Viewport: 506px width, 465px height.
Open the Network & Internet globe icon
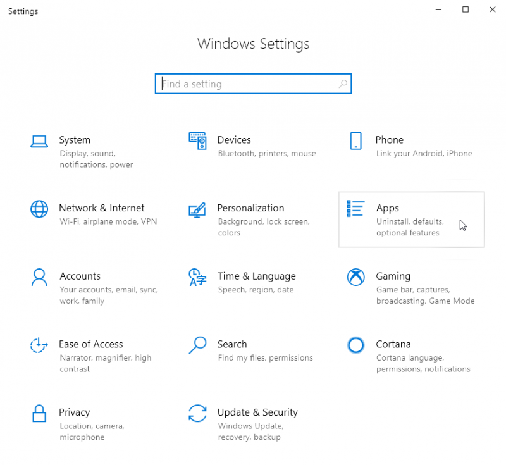(x=39, y=209)
